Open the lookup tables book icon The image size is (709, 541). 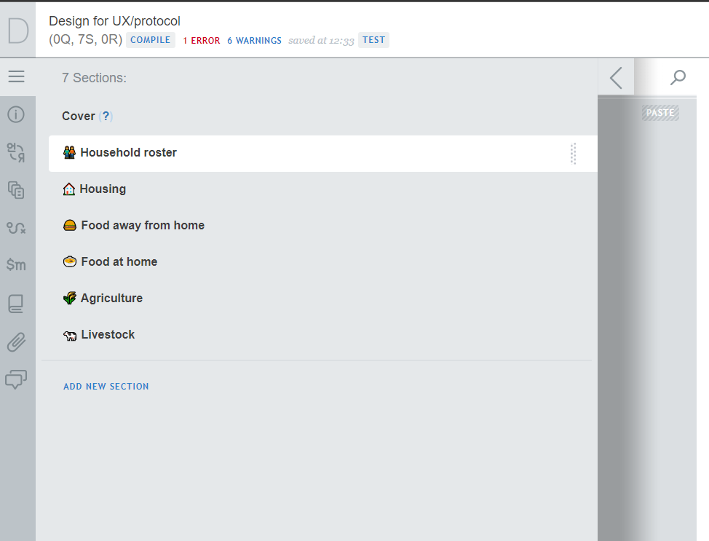point(16,304)
